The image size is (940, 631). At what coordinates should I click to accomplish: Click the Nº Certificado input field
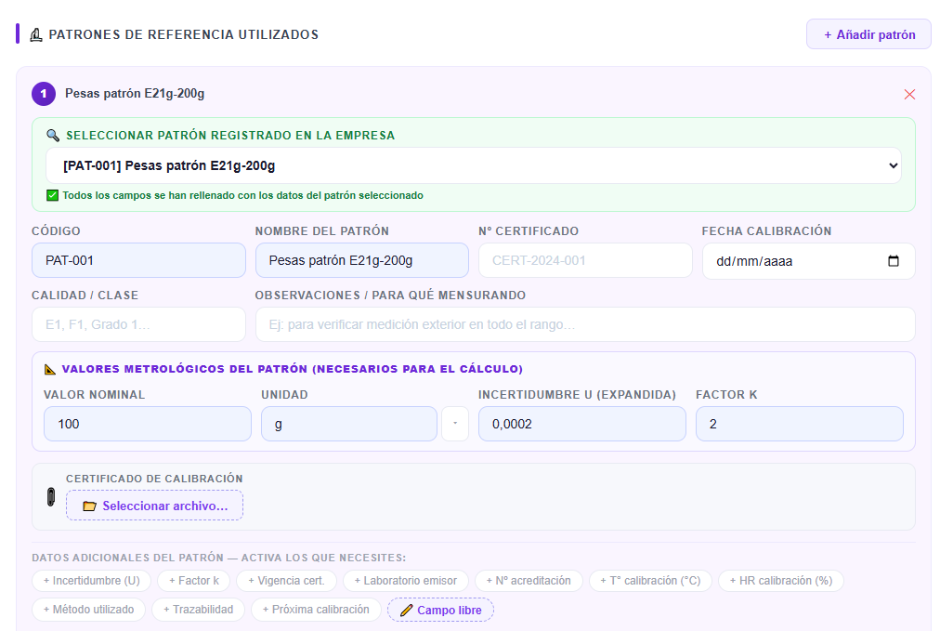click(x=585, y=260)
